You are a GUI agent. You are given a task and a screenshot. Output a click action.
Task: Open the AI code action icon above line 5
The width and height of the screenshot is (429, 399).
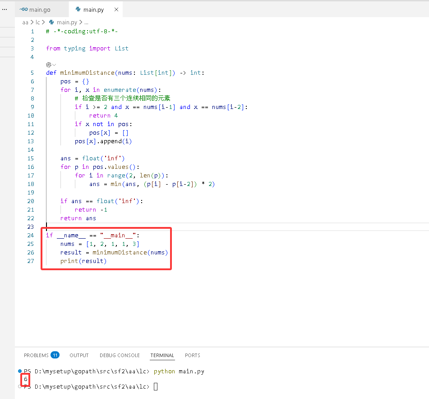(49, 65)
